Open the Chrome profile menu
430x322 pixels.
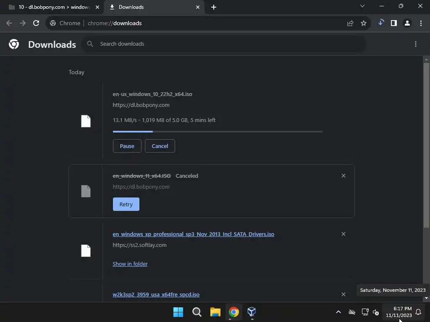pyautogui.click(x=407, y=23)
